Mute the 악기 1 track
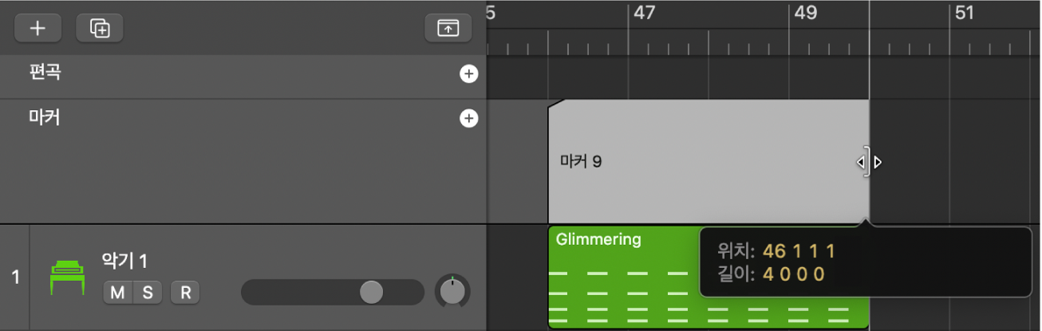1042x331 pixels. (117, 293)
